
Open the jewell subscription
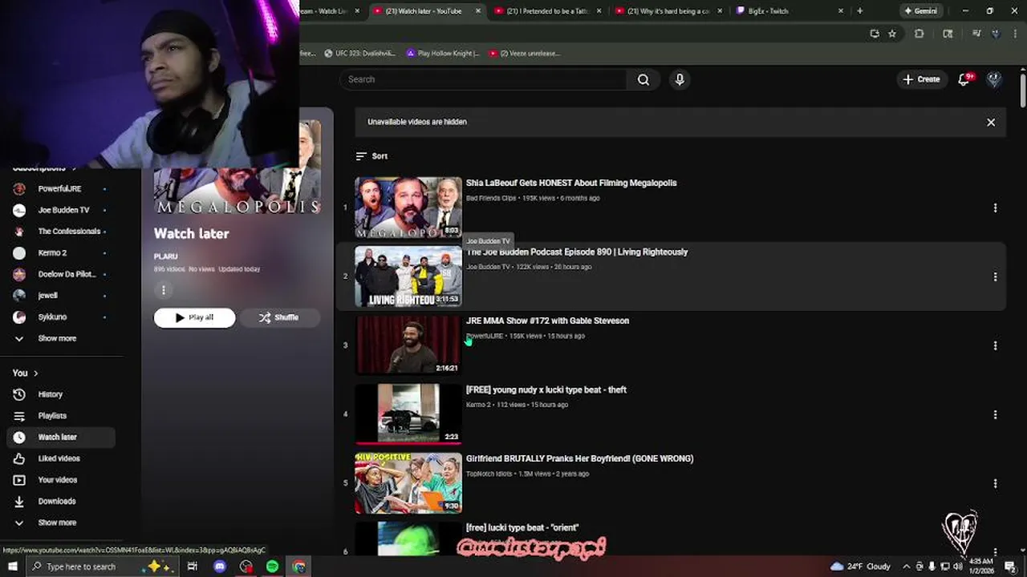pos(59,295)
